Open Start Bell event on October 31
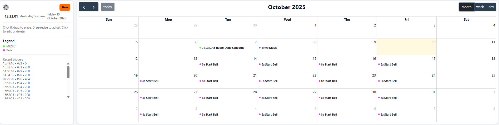Image resolution: width=499 pixels, height=125 pixels. pos(388,98)
